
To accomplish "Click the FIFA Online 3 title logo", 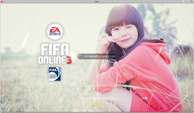I will point(55,54).
